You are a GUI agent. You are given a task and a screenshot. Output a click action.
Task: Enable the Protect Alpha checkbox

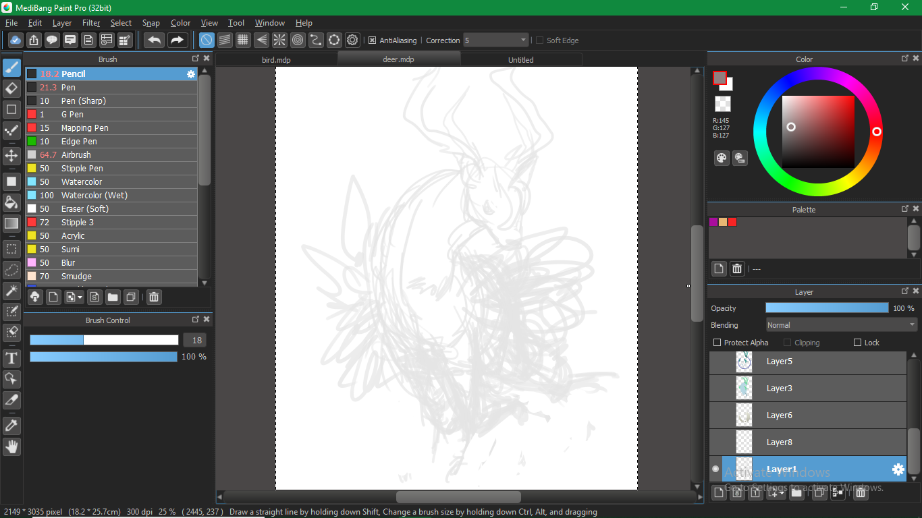pyautogui.click(x=717, y=343)
